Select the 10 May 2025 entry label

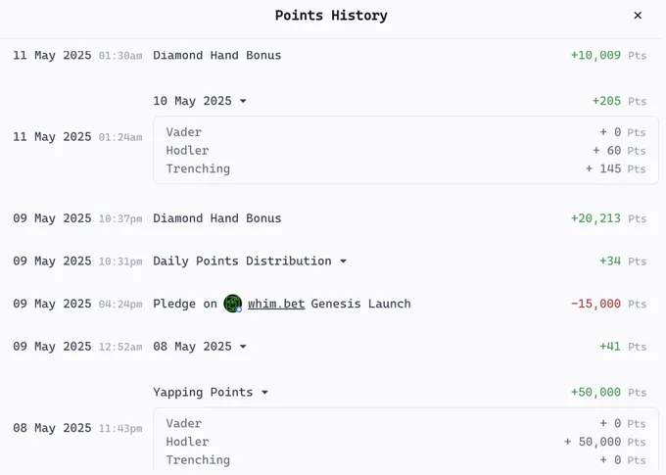point(192,101)
